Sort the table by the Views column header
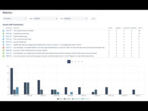 [110, 28]
